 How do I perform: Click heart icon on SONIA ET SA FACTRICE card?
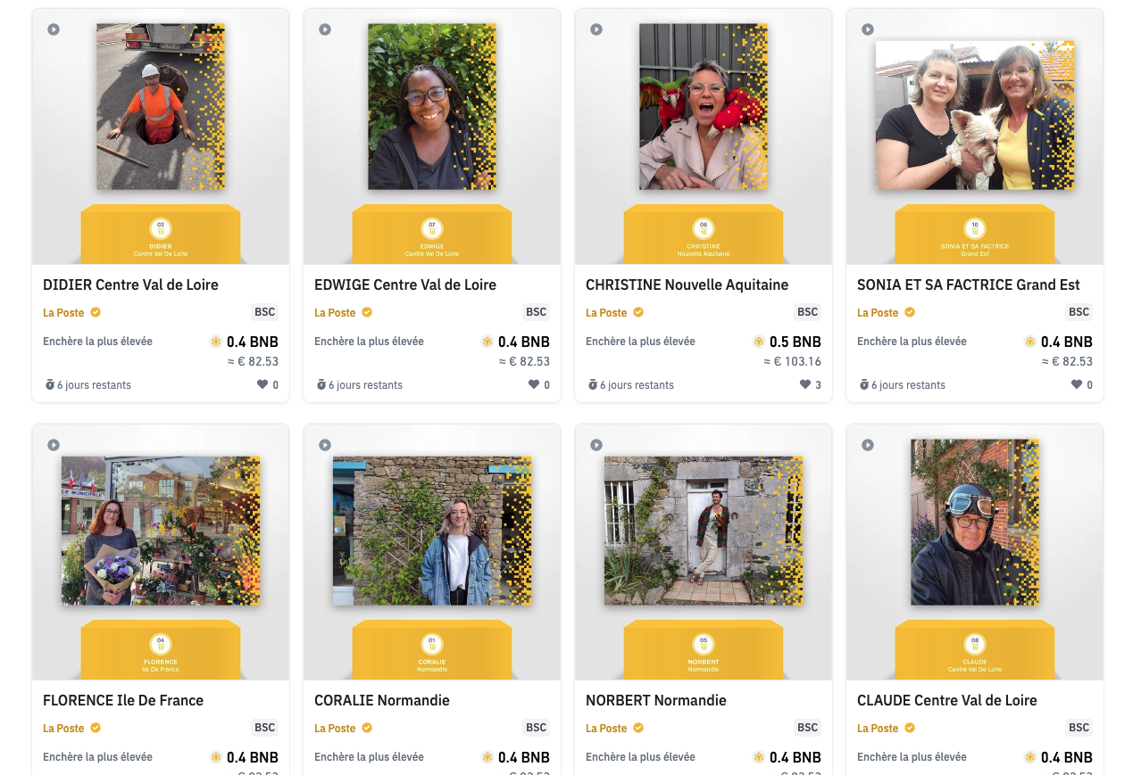tap(1077, 384)
